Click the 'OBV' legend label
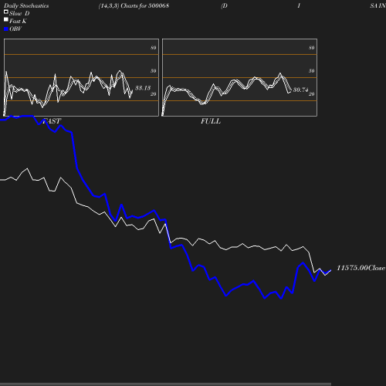The width and height of the screenshot is (386, 386). (15, 29)
